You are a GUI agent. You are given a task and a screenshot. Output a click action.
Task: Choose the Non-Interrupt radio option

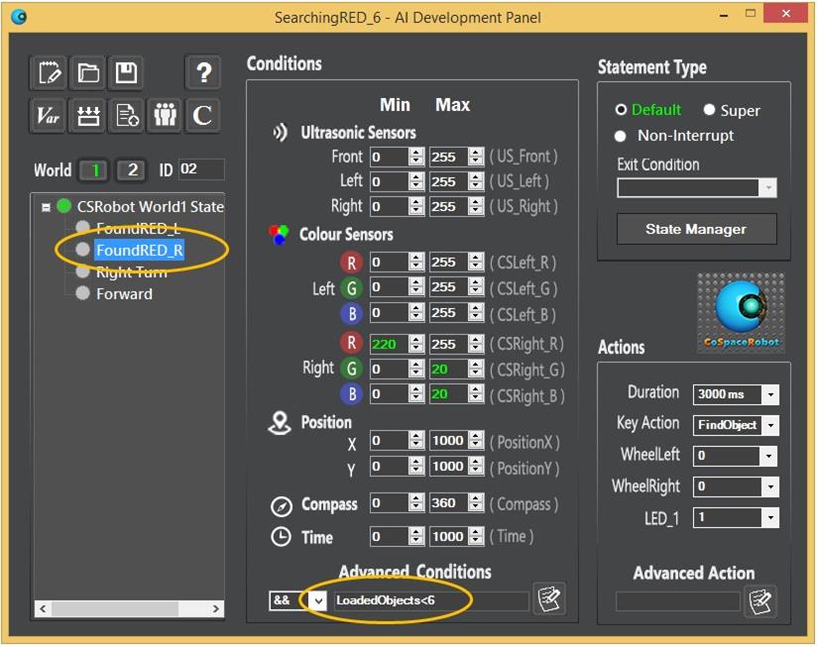point(622,136)
